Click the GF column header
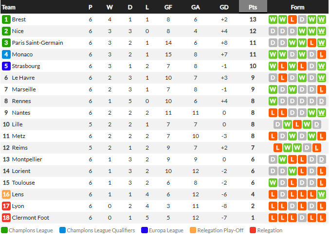The image size is (329, 241). (168, 7)
